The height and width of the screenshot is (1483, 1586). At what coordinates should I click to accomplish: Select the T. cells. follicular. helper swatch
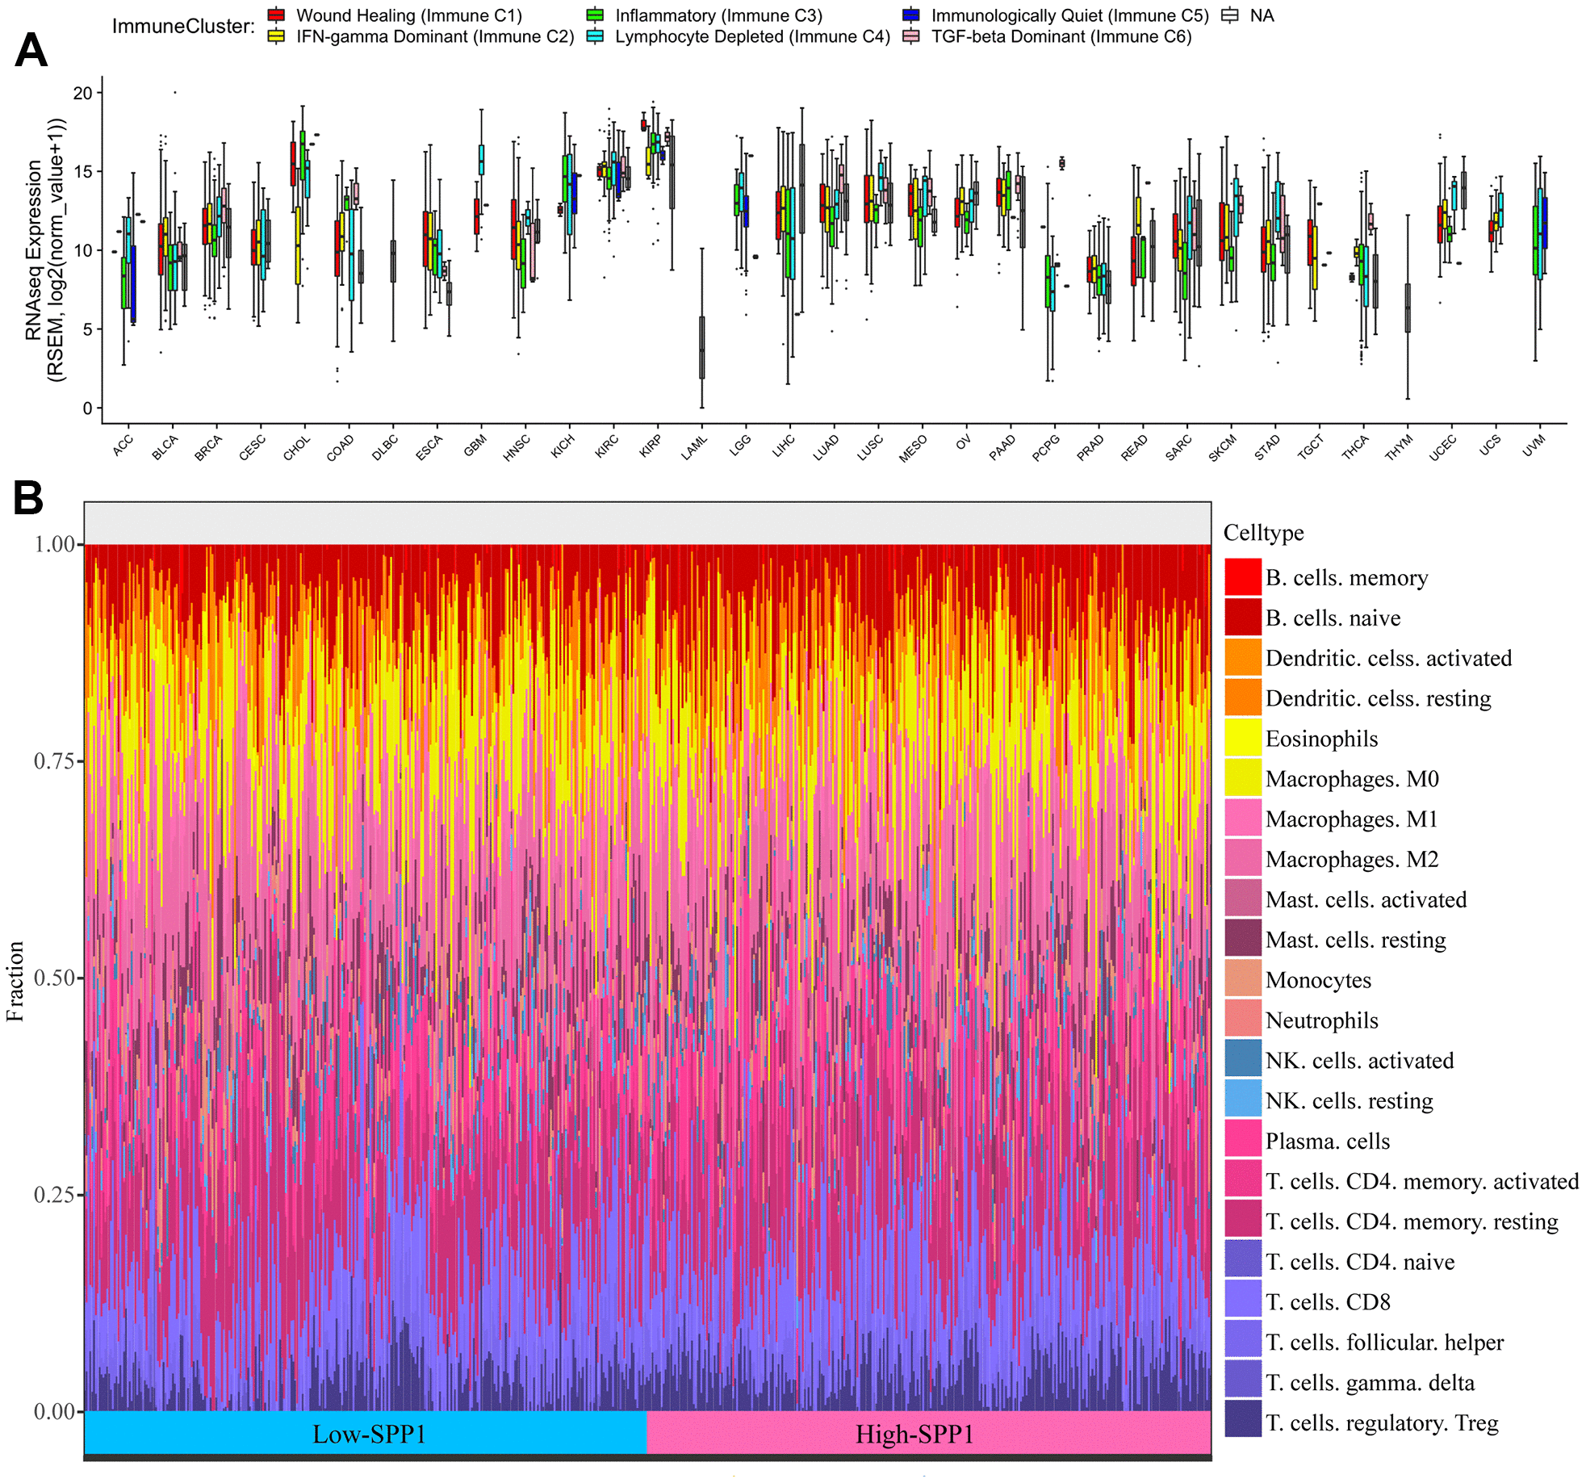coord(1242,1341)
